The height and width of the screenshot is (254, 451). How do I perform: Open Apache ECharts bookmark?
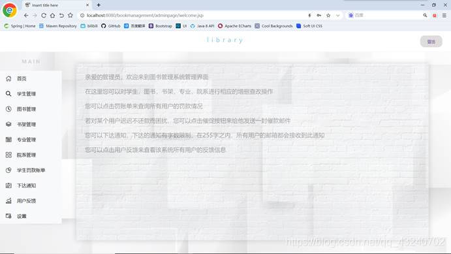pyautogui.click(x=234, y=26)
